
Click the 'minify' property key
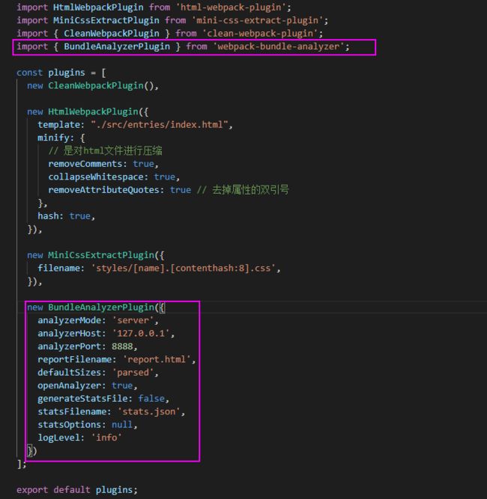pos(53,138)
